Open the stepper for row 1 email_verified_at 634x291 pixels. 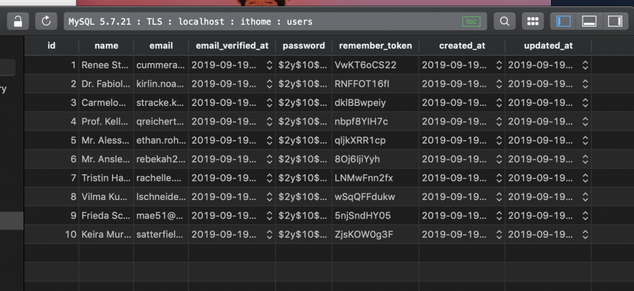[269, 65]
